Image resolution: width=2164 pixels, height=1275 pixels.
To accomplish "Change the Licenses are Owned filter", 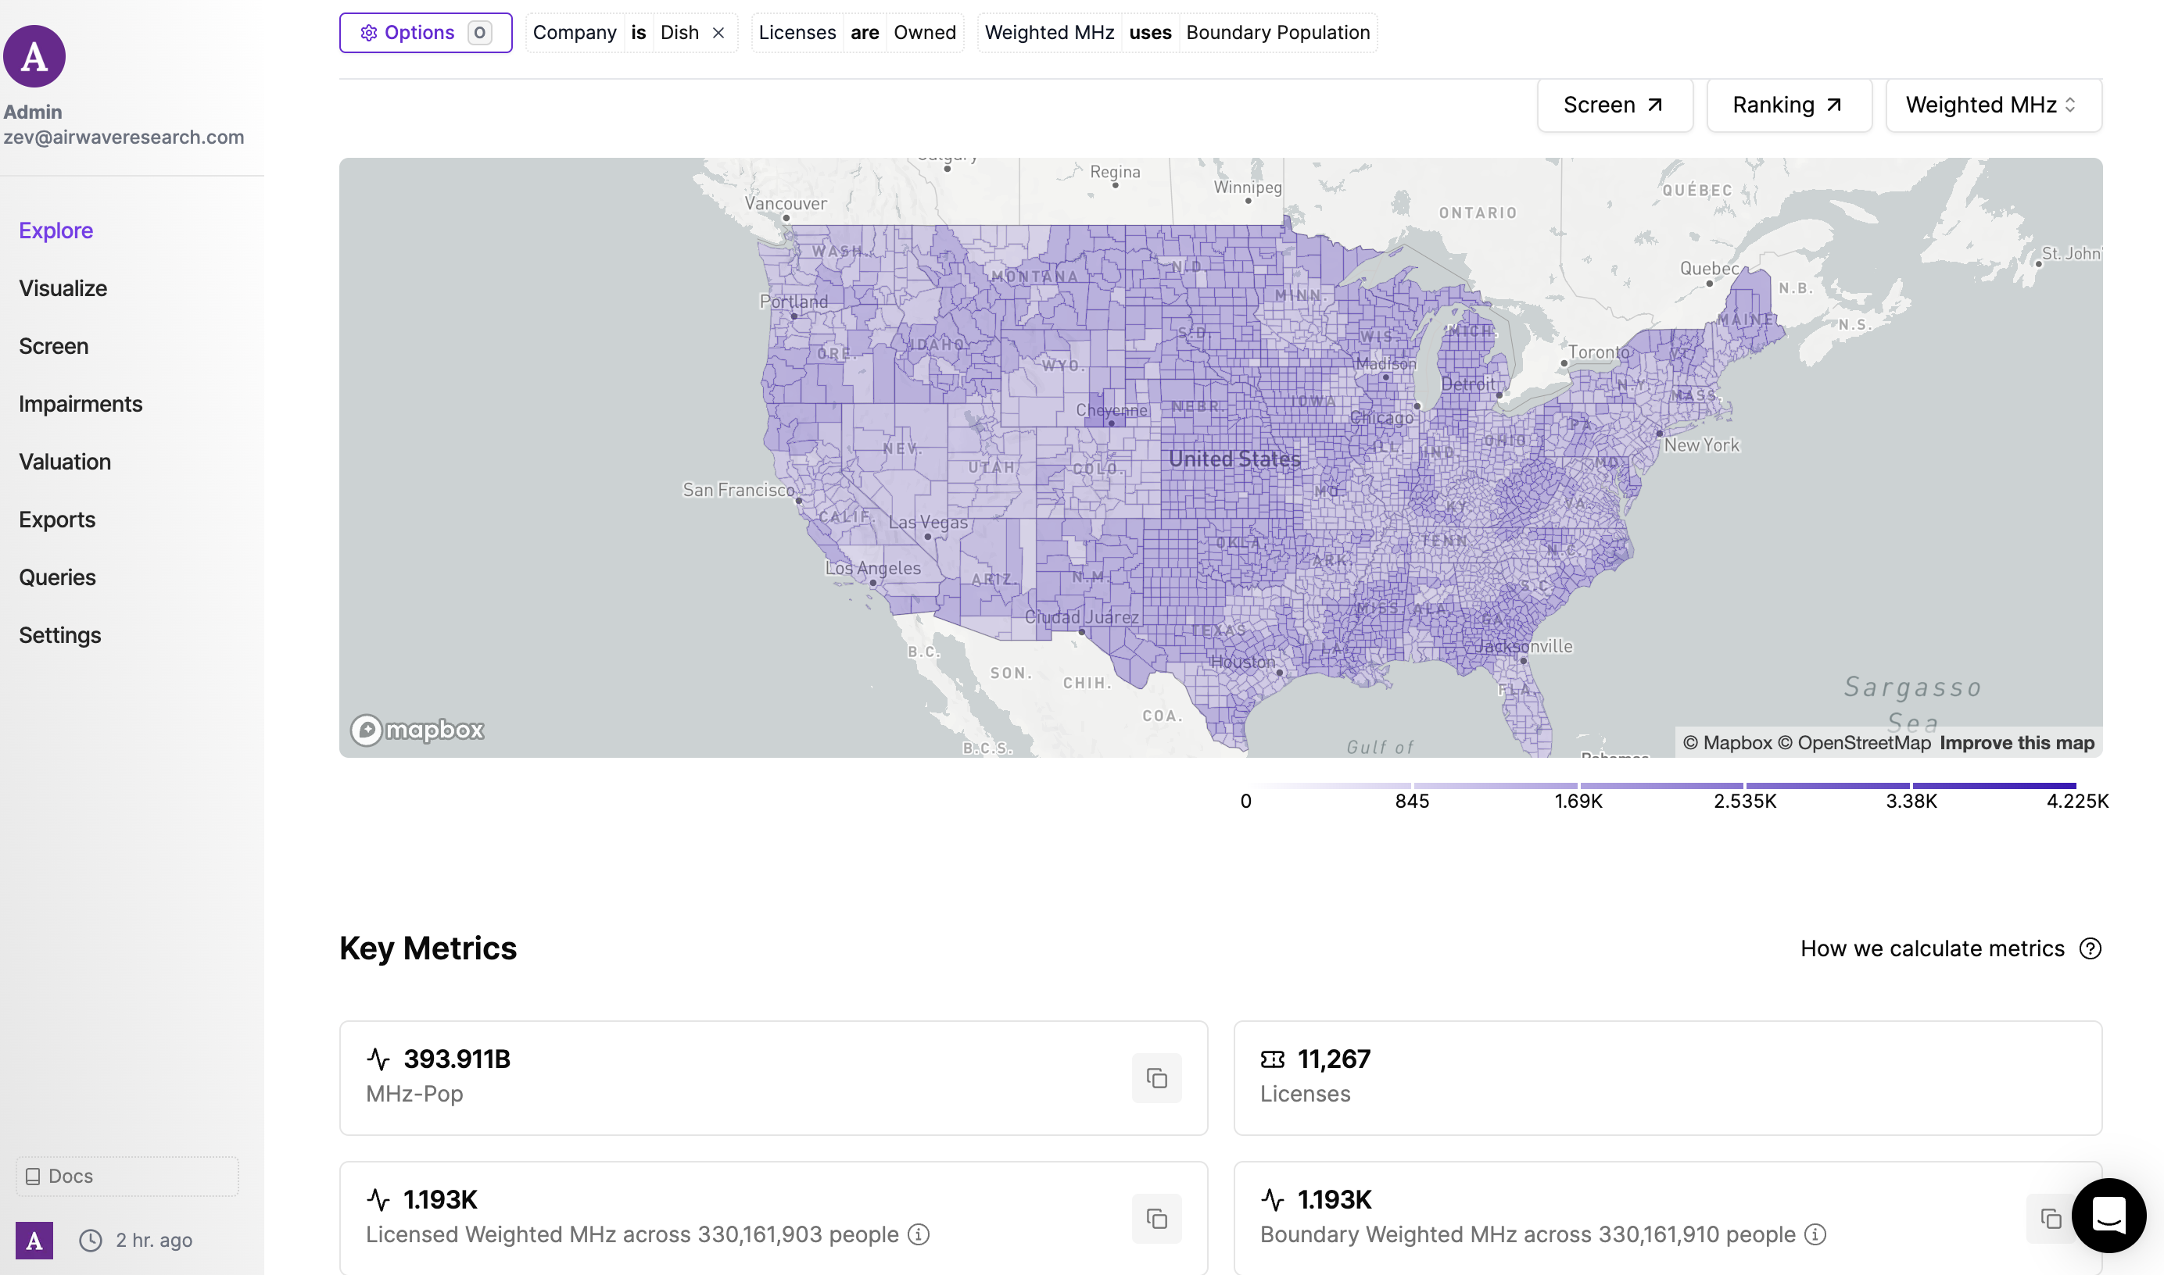I will [x=857, y=33].
